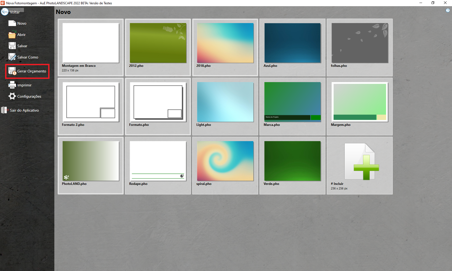Viewport: 452px width, 271px height.
Task: Open Configurações gear icon
Action: [x=12, y=96]
